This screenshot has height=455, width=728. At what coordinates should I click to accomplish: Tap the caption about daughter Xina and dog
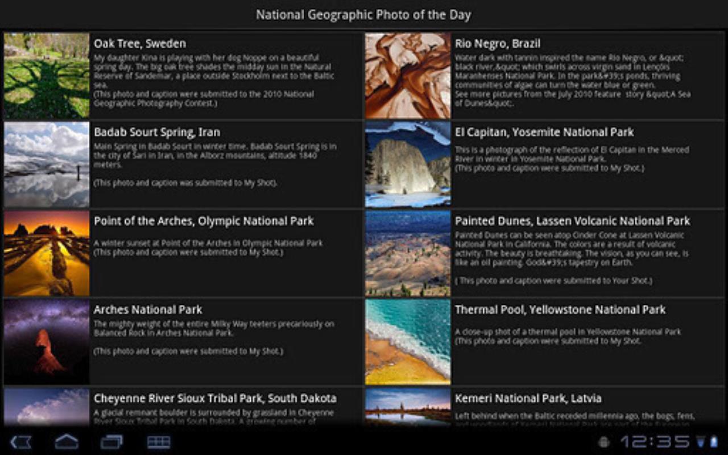214,80
